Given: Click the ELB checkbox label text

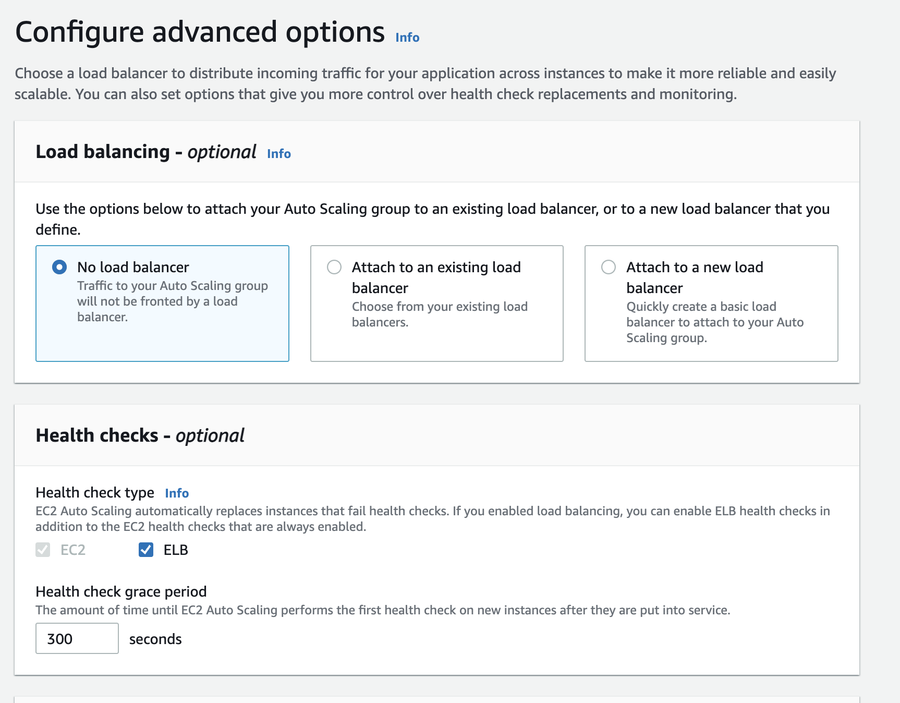Looking at the screenshot, I should pyautogui.click(x=176, y=550).
